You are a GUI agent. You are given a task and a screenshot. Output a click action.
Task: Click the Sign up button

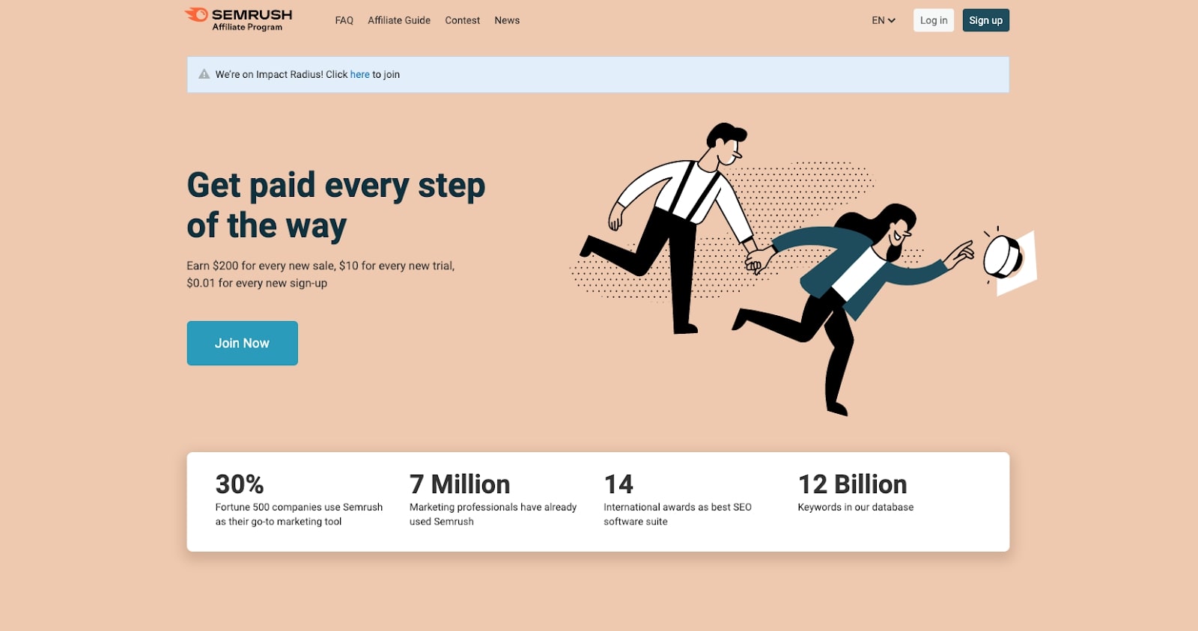click(x=985, y=20)
